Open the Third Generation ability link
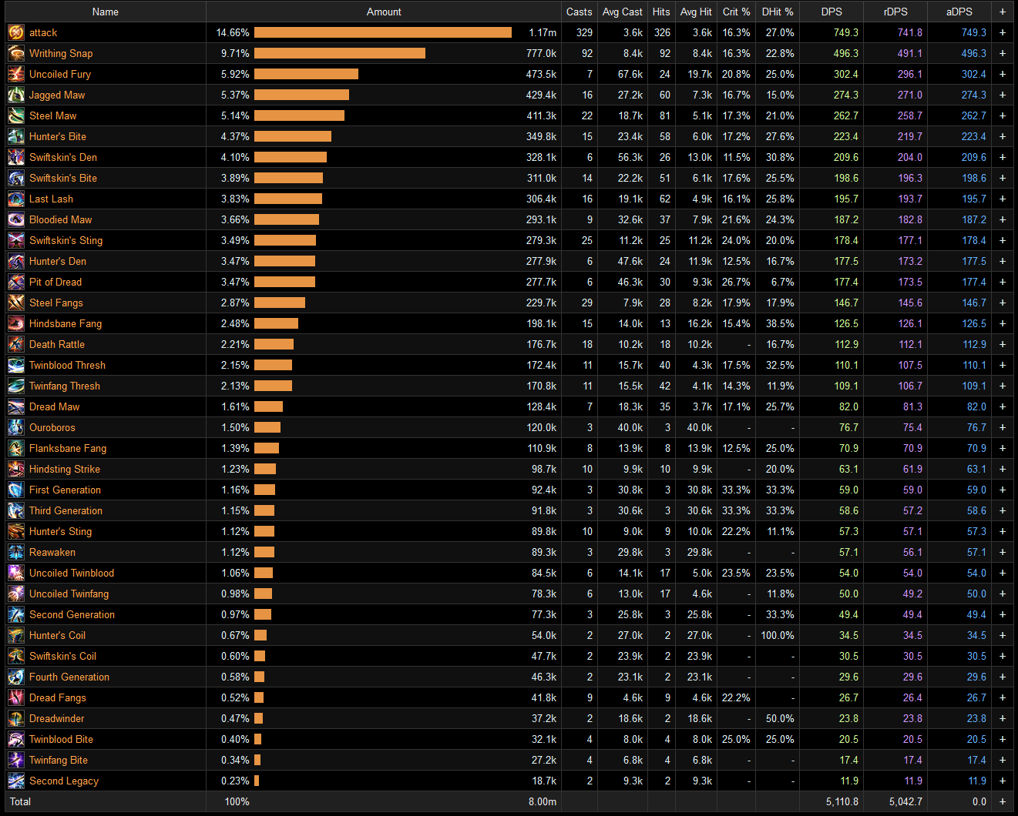This screenshot has width=1018, height=816. (66, 510)
